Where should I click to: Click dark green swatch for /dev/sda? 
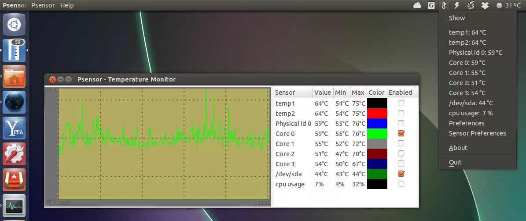click(377, 174)
